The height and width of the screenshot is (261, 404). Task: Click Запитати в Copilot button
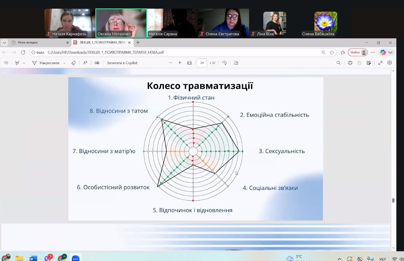[122, 63]
